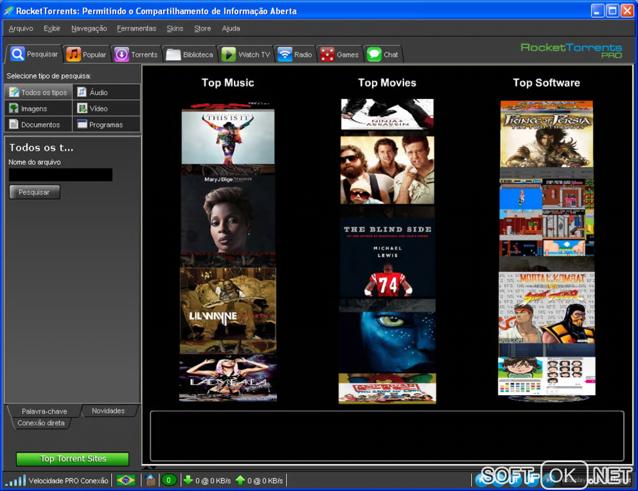Click the firewall globe status icon
The width and height of the screenshot is (638, 491).
click(x=150, y=480)
